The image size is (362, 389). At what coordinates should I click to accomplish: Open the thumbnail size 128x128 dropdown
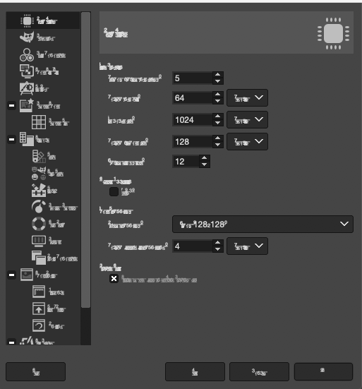[263, 224]
